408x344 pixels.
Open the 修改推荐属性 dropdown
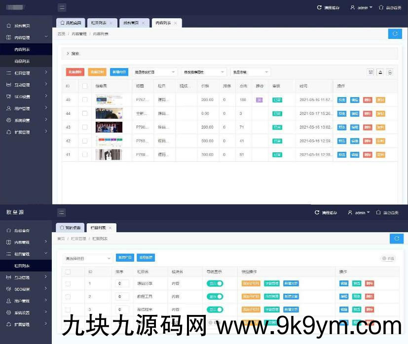(203, 72)
